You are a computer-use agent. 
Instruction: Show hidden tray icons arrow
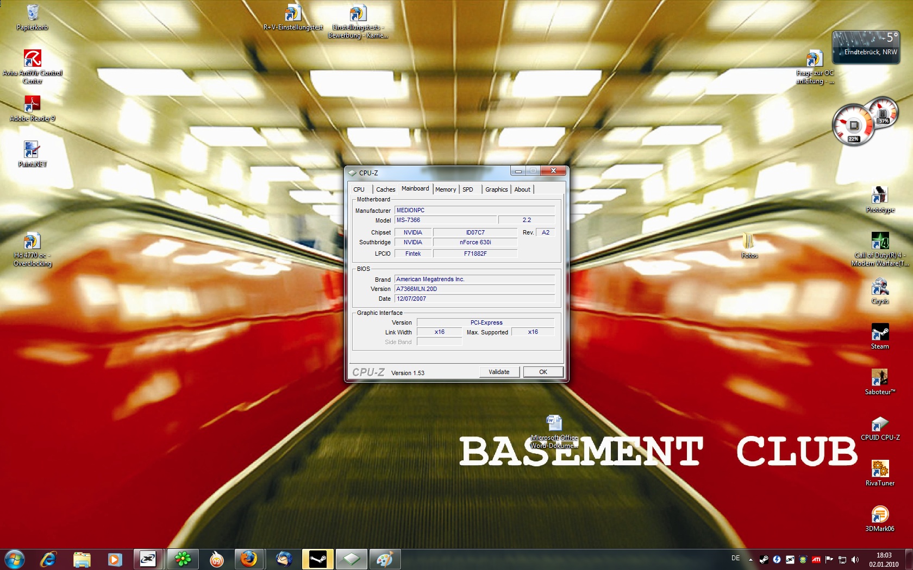point(751,560)
